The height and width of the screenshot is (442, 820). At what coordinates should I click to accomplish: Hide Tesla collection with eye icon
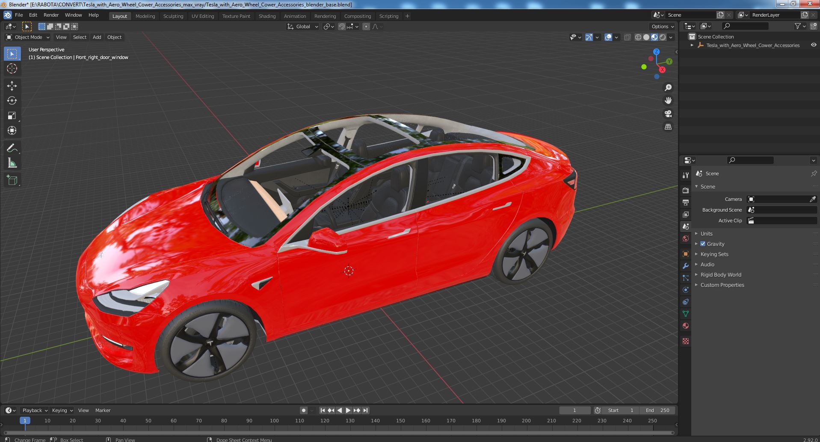[814, 45]
